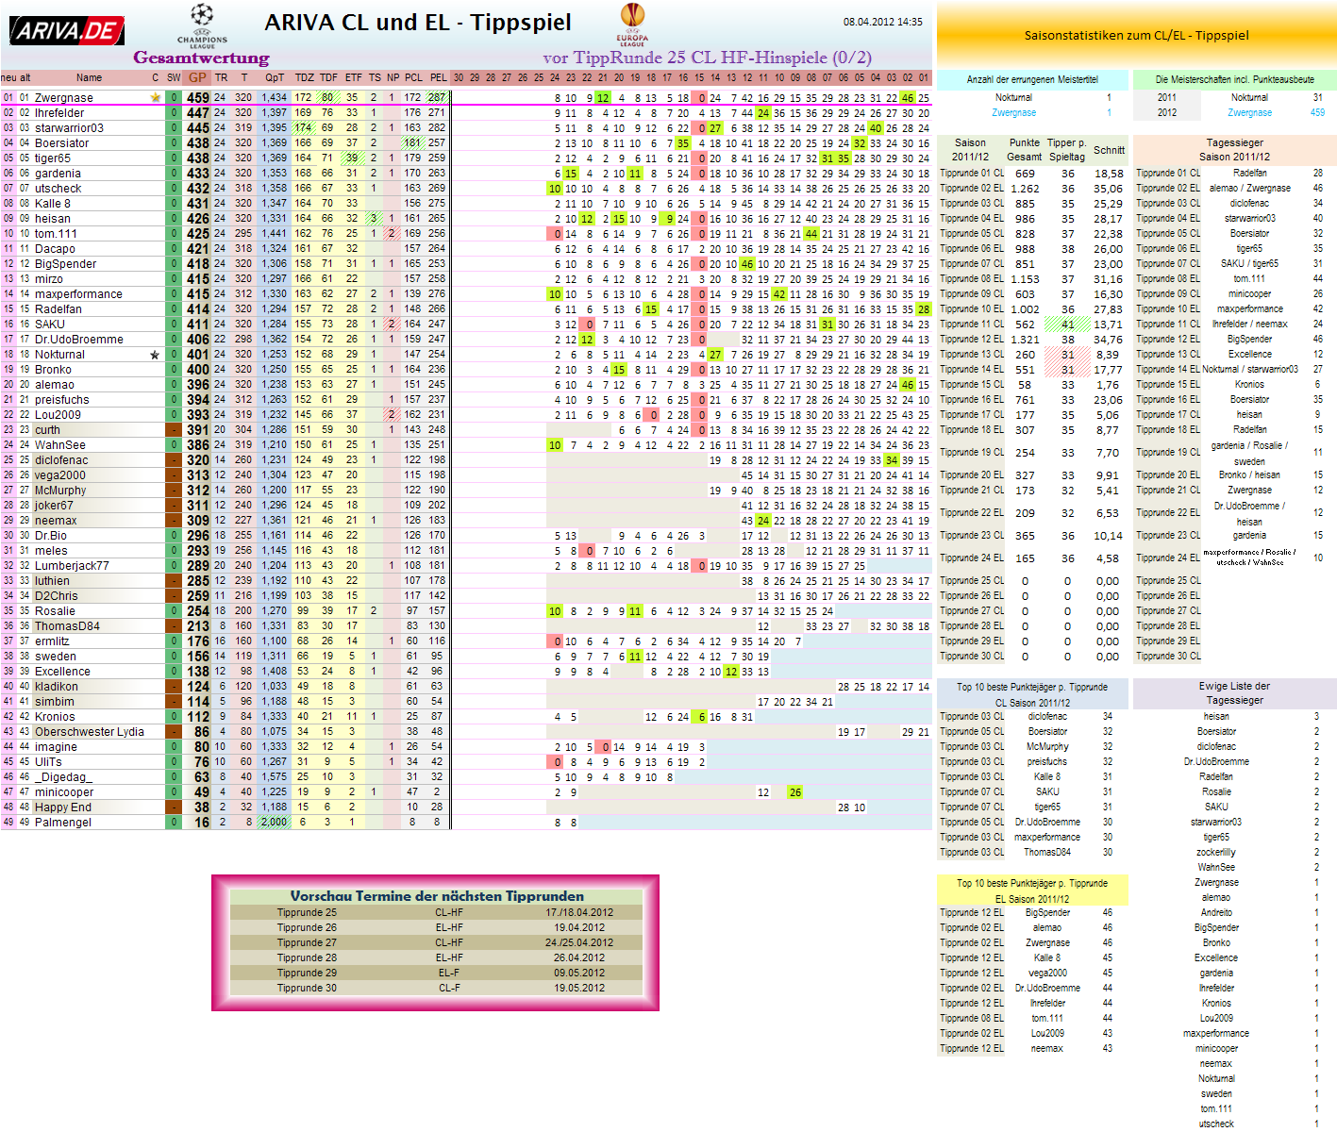
Task: Open blue Zwergnase link under Meistertitel count
Action: tap(1013, 113)
